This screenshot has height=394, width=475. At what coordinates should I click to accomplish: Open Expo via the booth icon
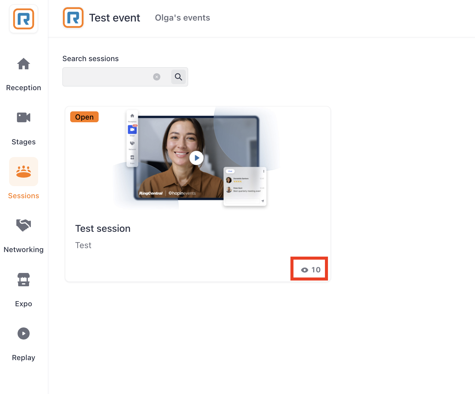point(24,280)
